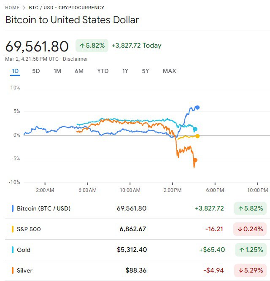
Task: Open the Disclaimer link
Action: coord(76,59)
